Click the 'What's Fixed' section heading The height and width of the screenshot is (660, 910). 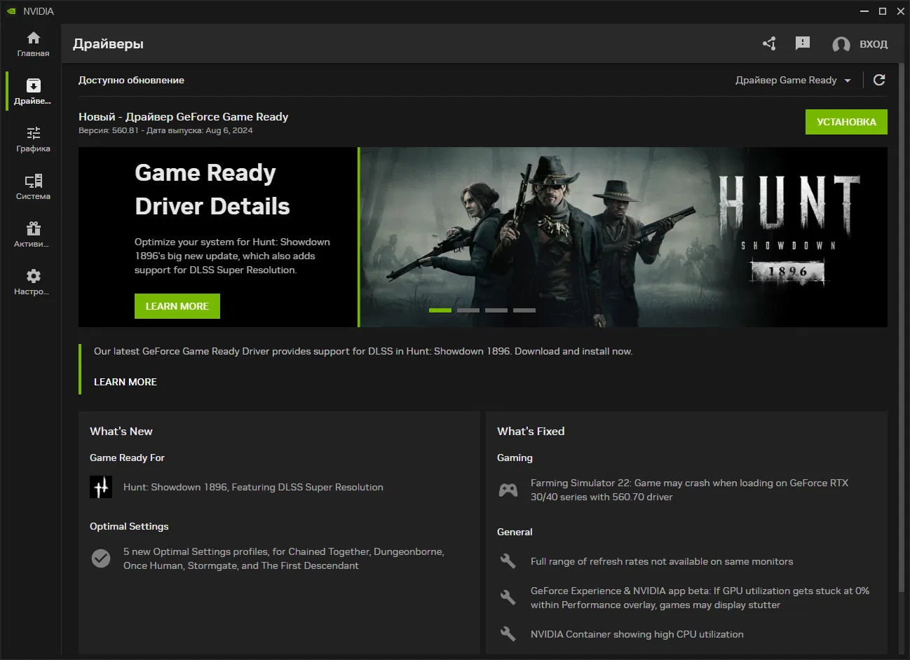click(531, 431)
